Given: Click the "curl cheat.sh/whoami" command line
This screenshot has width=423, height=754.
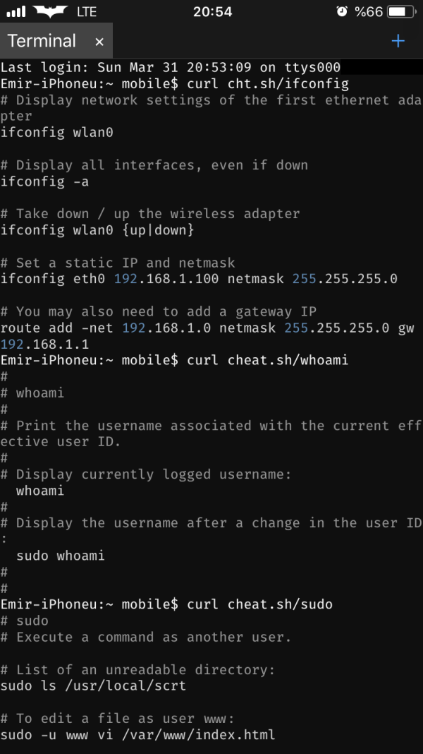Looking at the screenshot, I should (268, 361).
